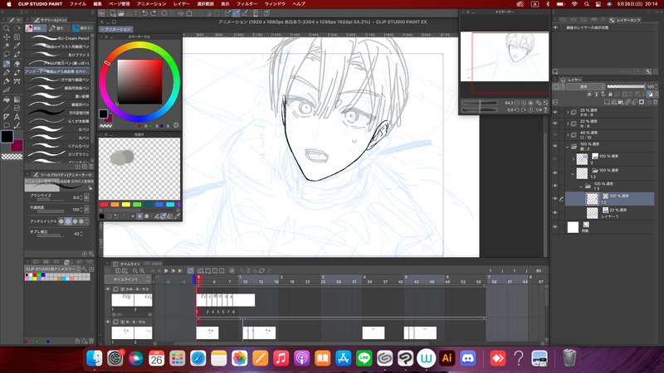Viewport: 664px width, 373px height.
Task: Collapse the 顔:2 layer folder
Action: [x=568, y=147]
